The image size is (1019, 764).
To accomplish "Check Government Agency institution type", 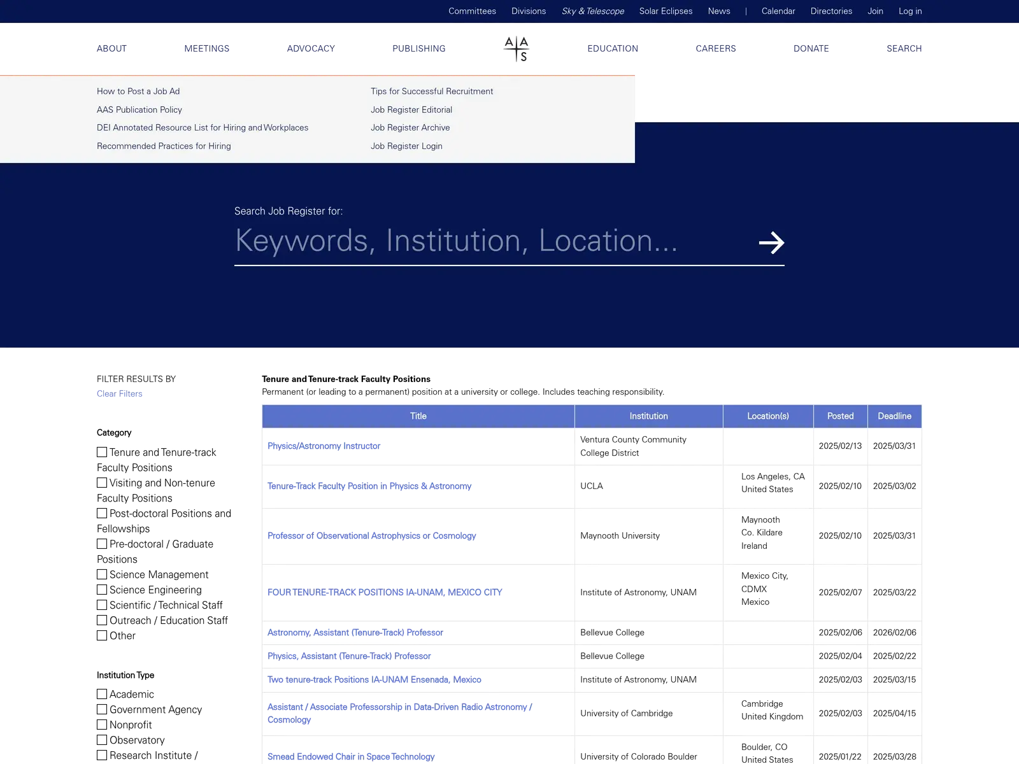I will (x=102, y=709).
